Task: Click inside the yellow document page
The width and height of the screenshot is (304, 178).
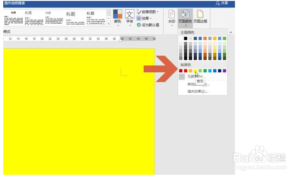Action: click(79, 112)
